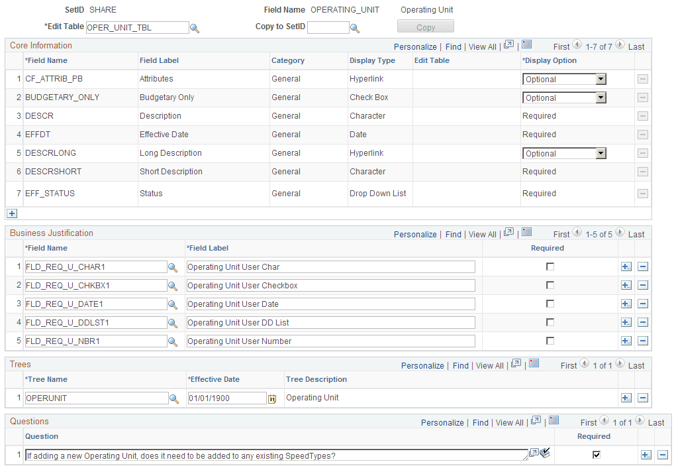This screenshot has width=674, height=470.
Task: Run spell check on the question text
Action: click(x=545, y=453)
